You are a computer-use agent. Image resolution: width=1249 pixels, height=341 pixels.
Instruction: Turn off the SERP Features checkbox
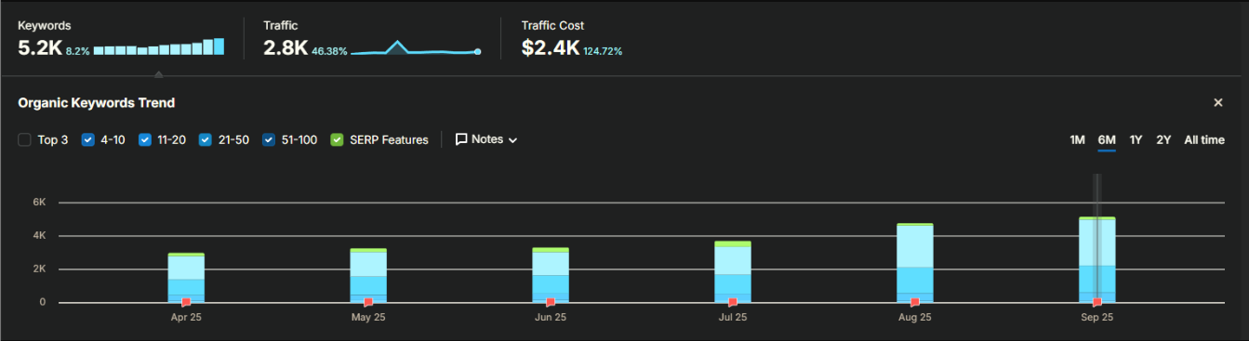(338, 140)
